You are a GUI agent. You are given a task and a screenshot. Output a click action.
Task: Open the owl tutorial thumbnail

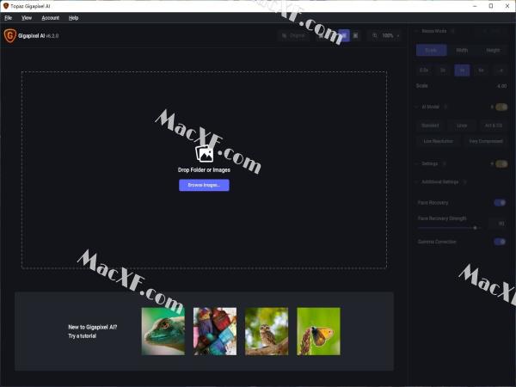[x=267, y=331]
